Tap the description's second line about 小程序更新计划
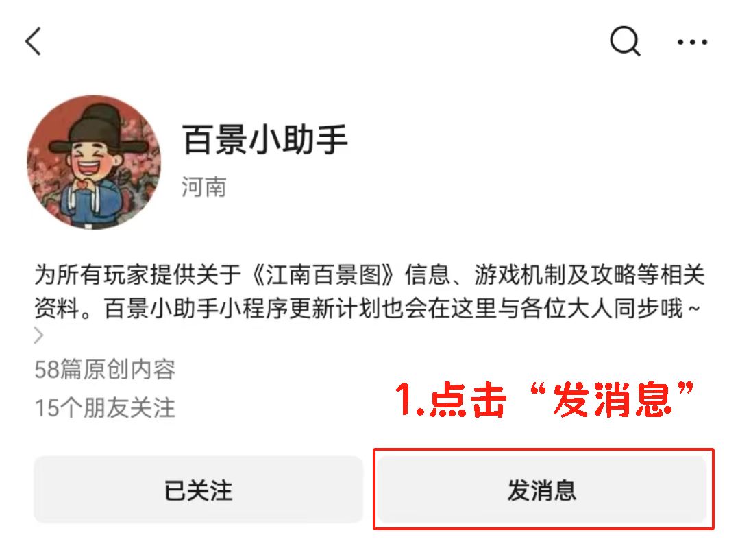Image resolution: width=740 pixels, height=546 pixels. pyautogui.click(x=367, y=309)
